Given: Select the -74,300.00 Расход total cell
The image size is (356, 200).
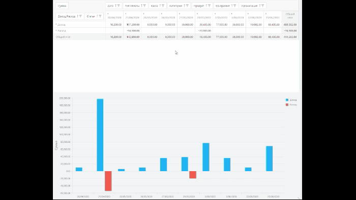Looking at the screenshot, I should (290, 31).
